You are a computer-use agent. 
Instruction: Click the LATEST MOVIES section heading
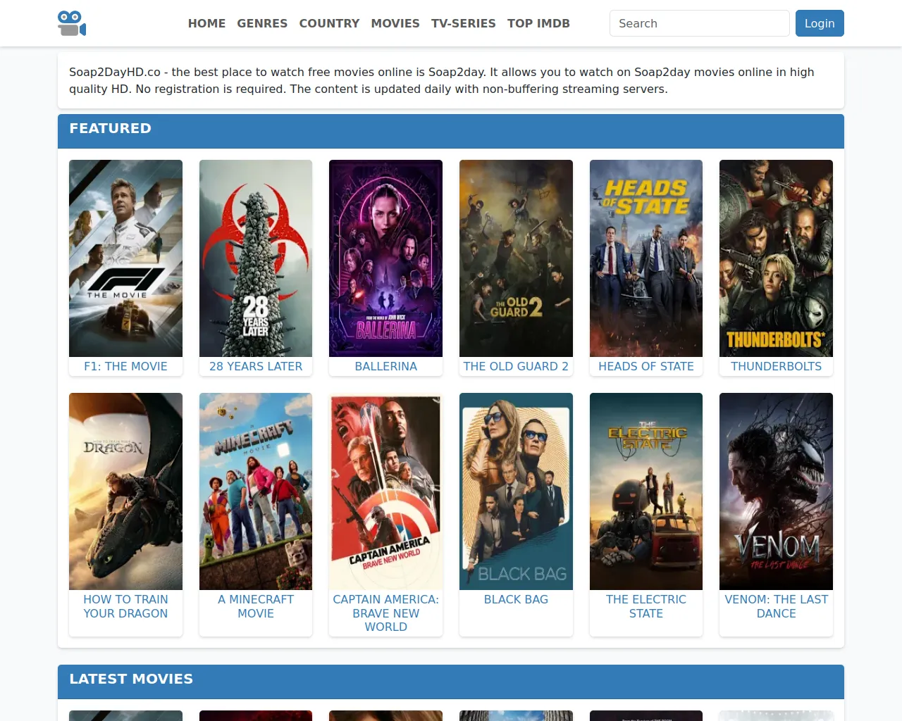pos(131,679)
